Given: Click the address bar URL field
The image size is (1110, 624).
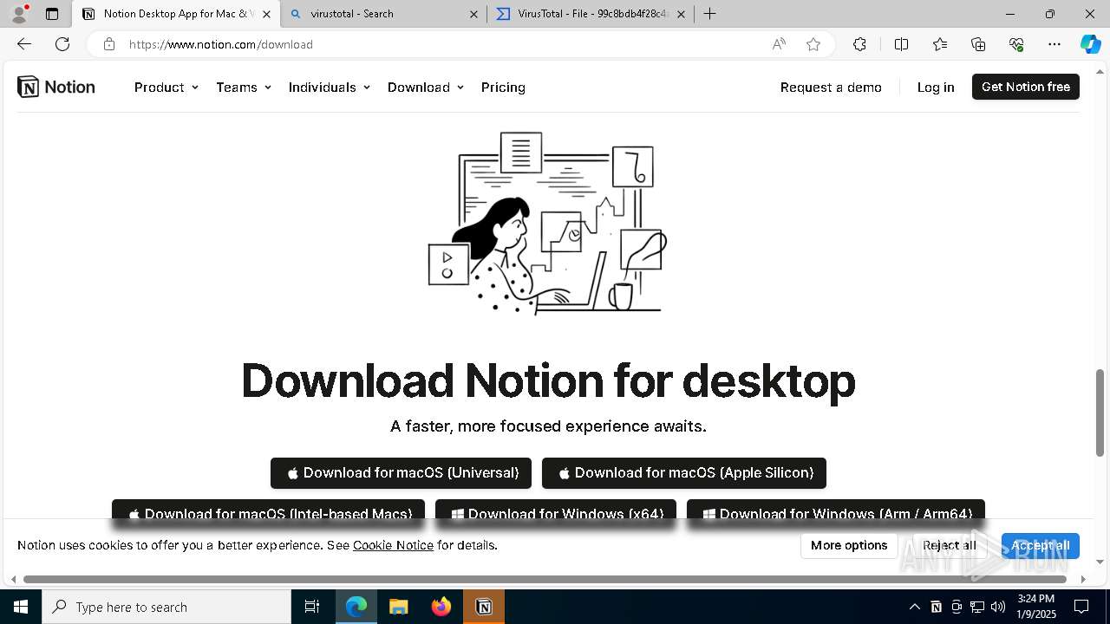Looking at the screenshot, I should (x=442, y=44).
